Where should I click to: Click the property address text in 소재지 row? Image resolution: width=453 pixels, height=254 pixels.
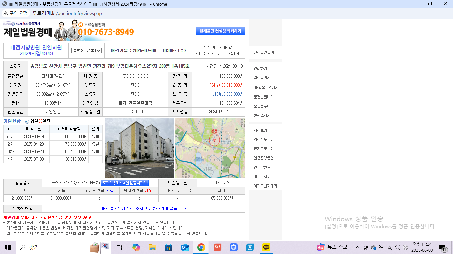point(110,66)
